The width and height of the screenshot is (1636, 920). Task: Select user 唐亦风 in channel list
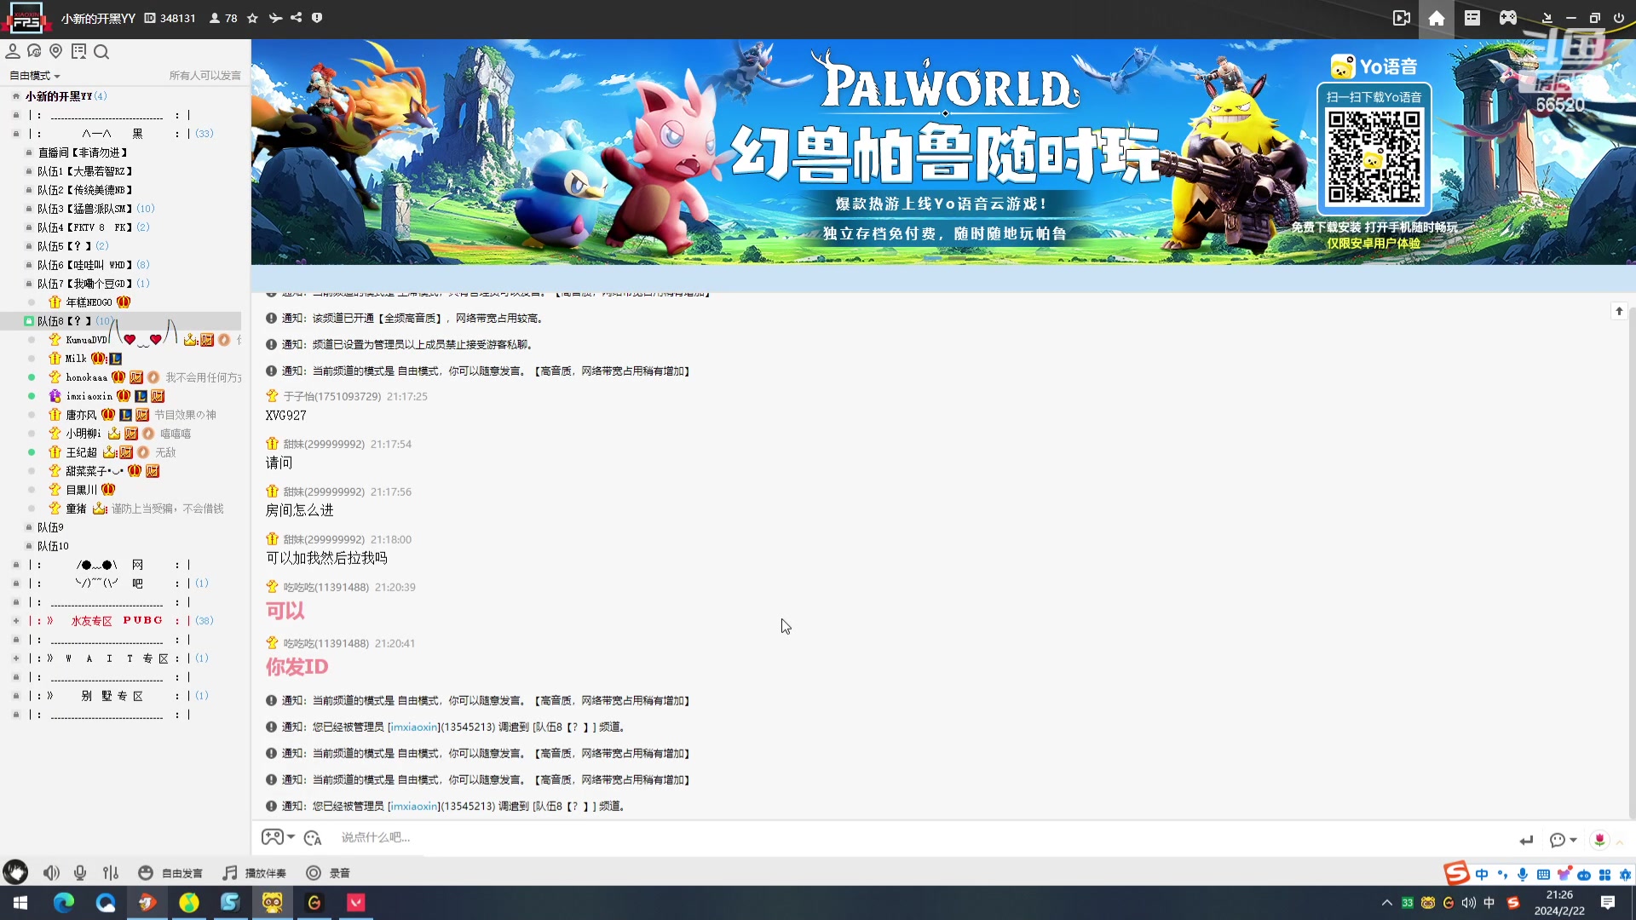point(81,415)
